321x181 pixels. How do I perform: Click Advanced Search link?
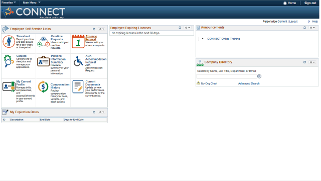click(249, 83)
